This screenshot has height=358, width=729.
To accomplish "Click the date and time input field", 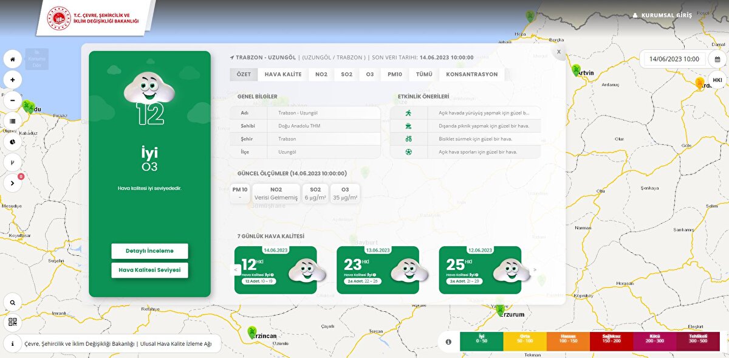I will tap(674, 60).
